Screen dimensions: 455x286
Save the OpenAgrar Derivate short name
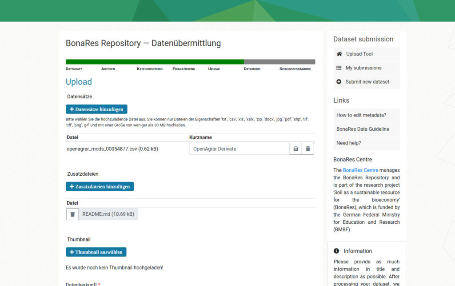coord(295,149)
